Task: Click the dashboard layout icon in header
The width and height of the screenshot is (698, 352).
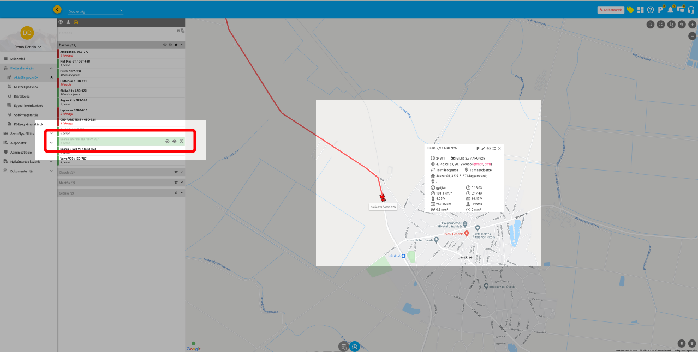Action: click(641, 10)
